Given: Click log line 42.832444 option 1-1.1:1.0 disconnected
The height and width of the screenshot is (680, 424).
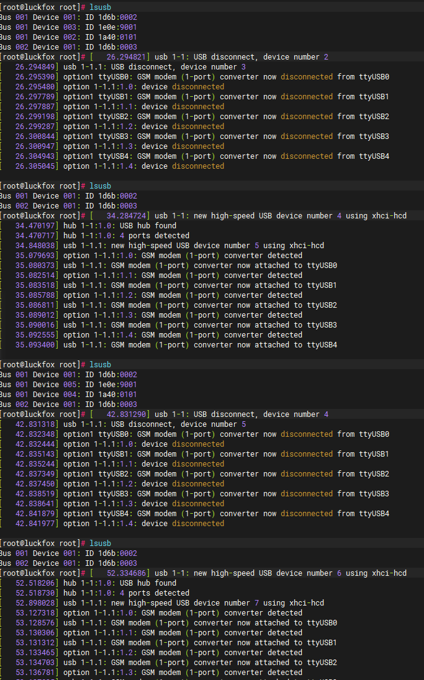Looking at the screenshot, I should point(112,444).
